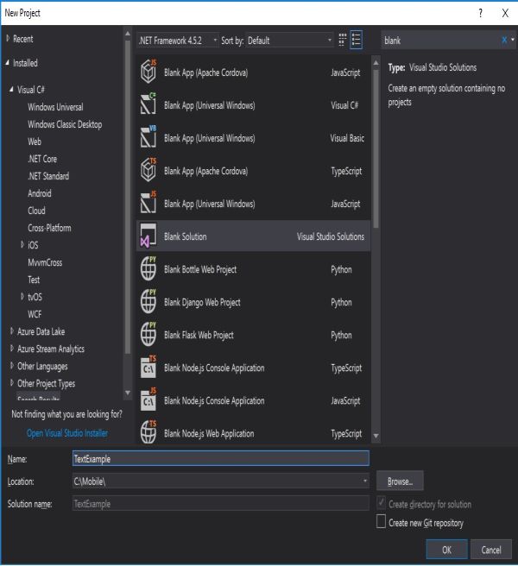The height and width of the screenshot is (566, 518).
Task: Click the Blank App (Apache Cordova) TypeScript icon
Action: 148,170
